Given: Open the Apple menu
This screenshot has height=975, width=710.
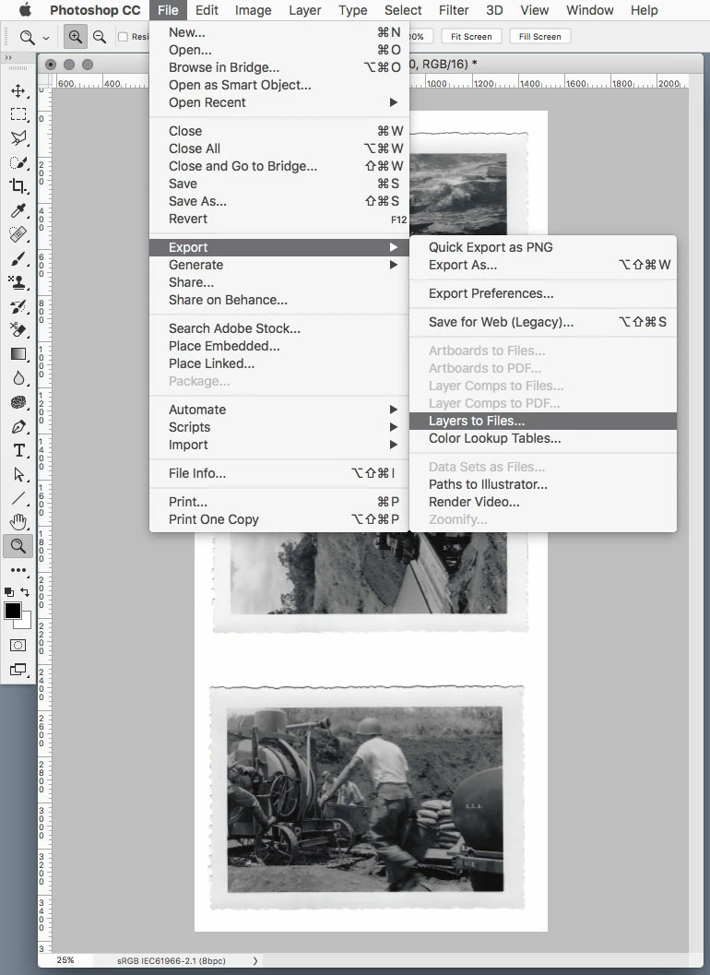Looking at the screenshot, I should (x=25, y=10).
